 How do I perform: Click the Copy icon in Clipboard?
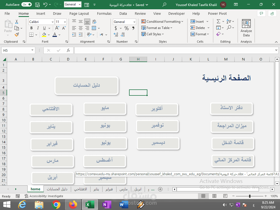pos(17,28)
